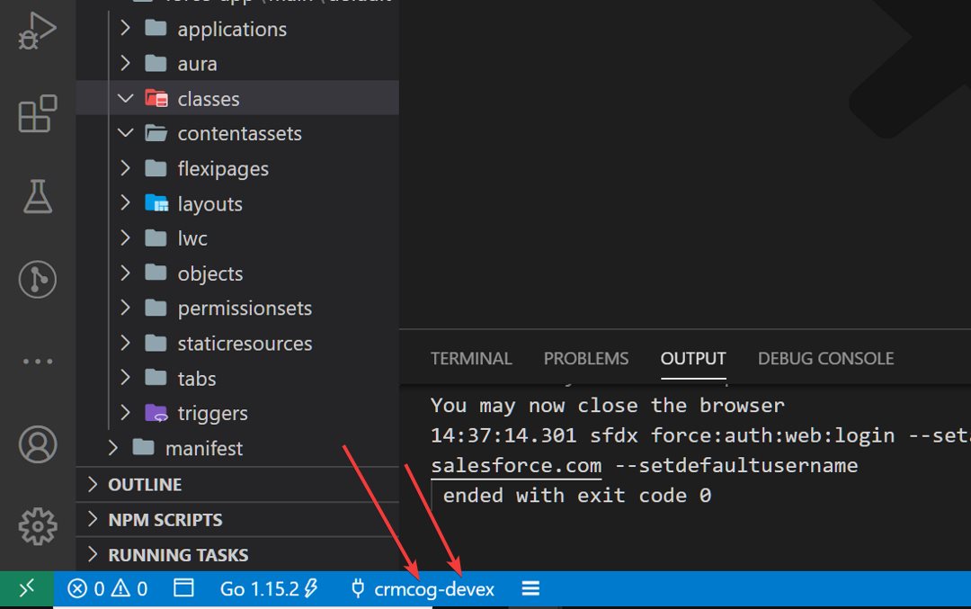Open the Manage gear menu
Image resolution: width=971 pixels, height=609 pixels.
[37, 526]
